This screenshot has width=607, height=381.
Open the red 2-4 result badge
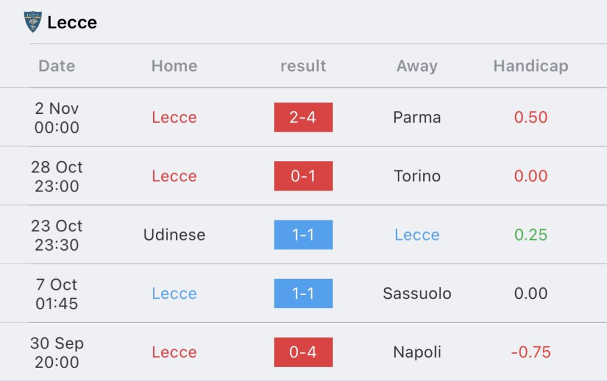coord(303,117)
